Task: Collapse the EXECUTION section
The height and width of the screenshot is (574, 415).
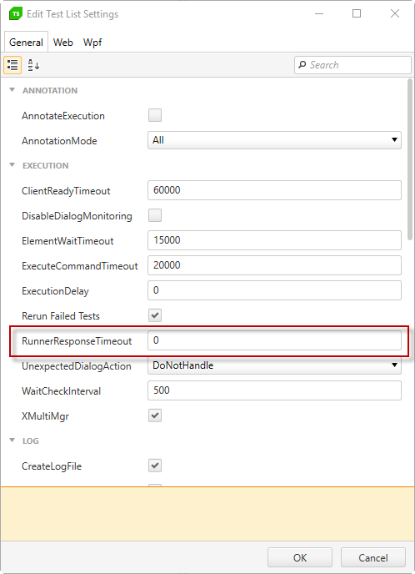Action: pos(12,165)
